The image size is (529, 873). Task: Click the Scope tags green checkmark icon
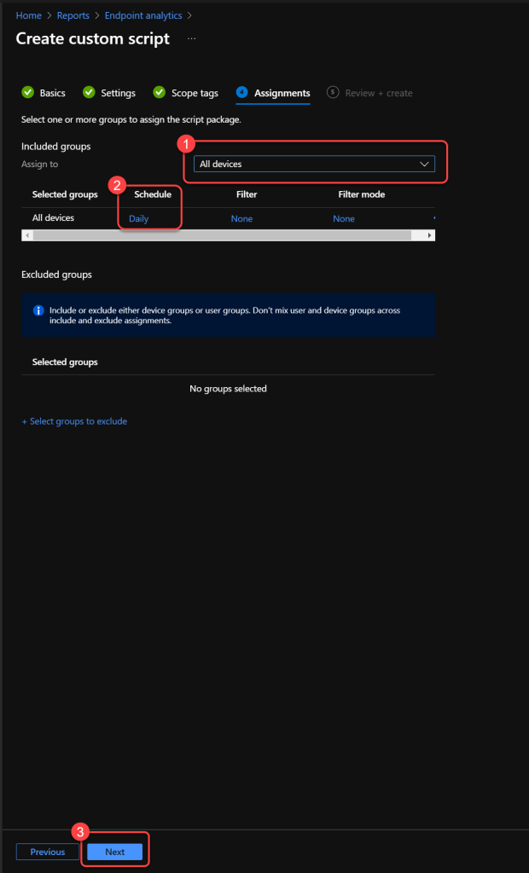coord(159,93)
